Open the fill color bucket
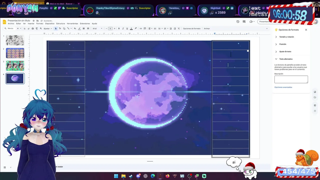Screen dimensions: 320x180 (75, 28)
